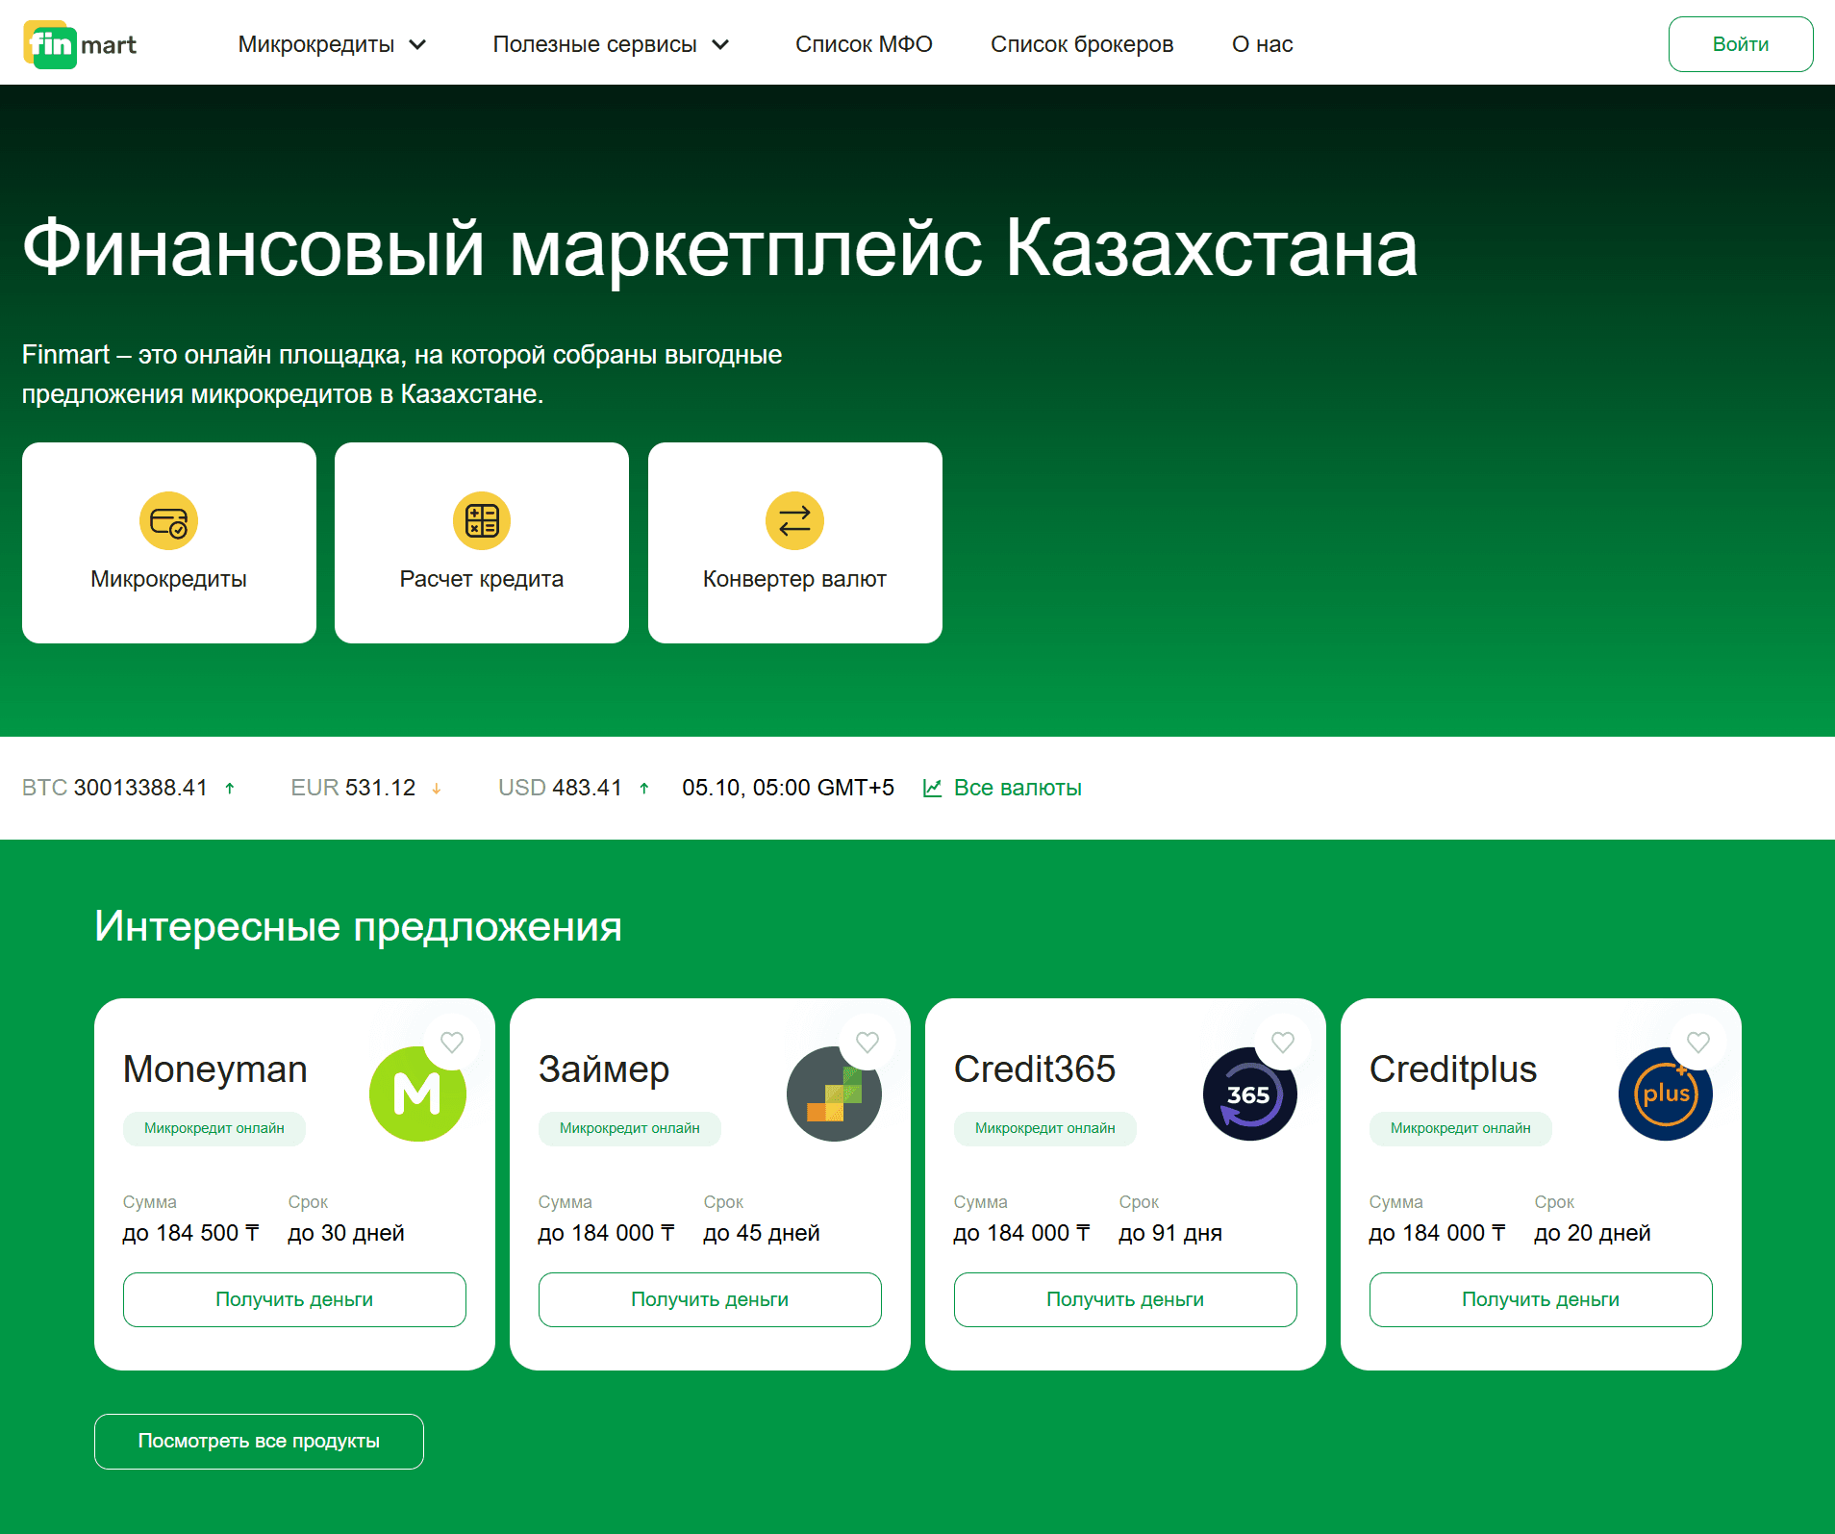Favorite the Moneyman offer via heart

click(x=452, y=1042)
